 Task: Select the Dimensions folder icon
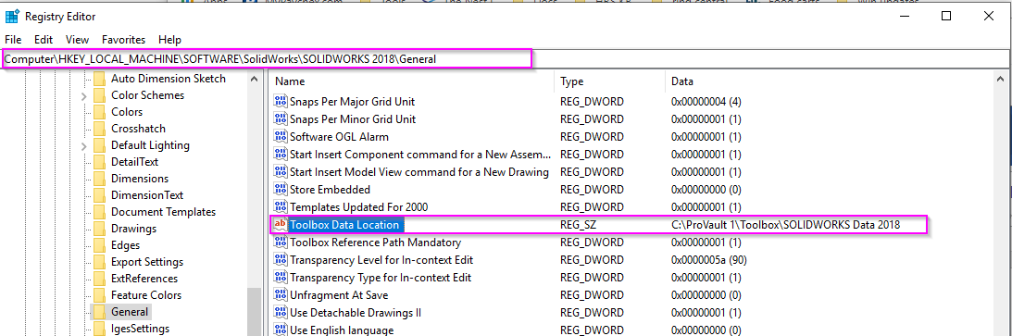(x=99, y=179)
